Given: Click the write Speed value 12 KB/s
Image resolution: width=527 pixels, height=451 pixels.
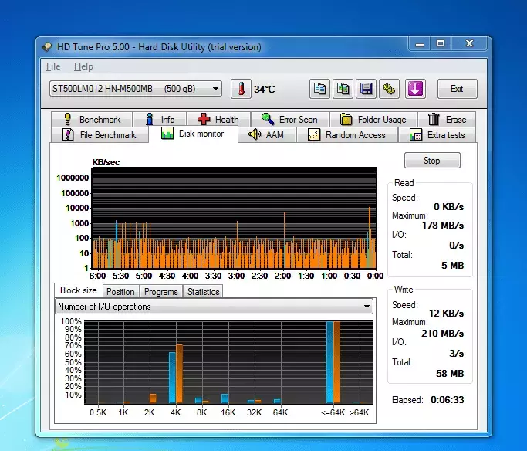Looking at the screenshot, I should tap(446, 313).
